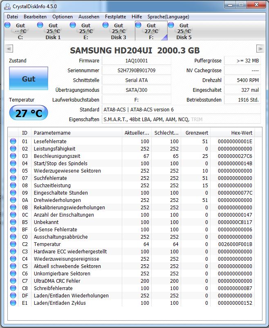Click the Firmware field 1AQ10001

click(x=137, y=61)
